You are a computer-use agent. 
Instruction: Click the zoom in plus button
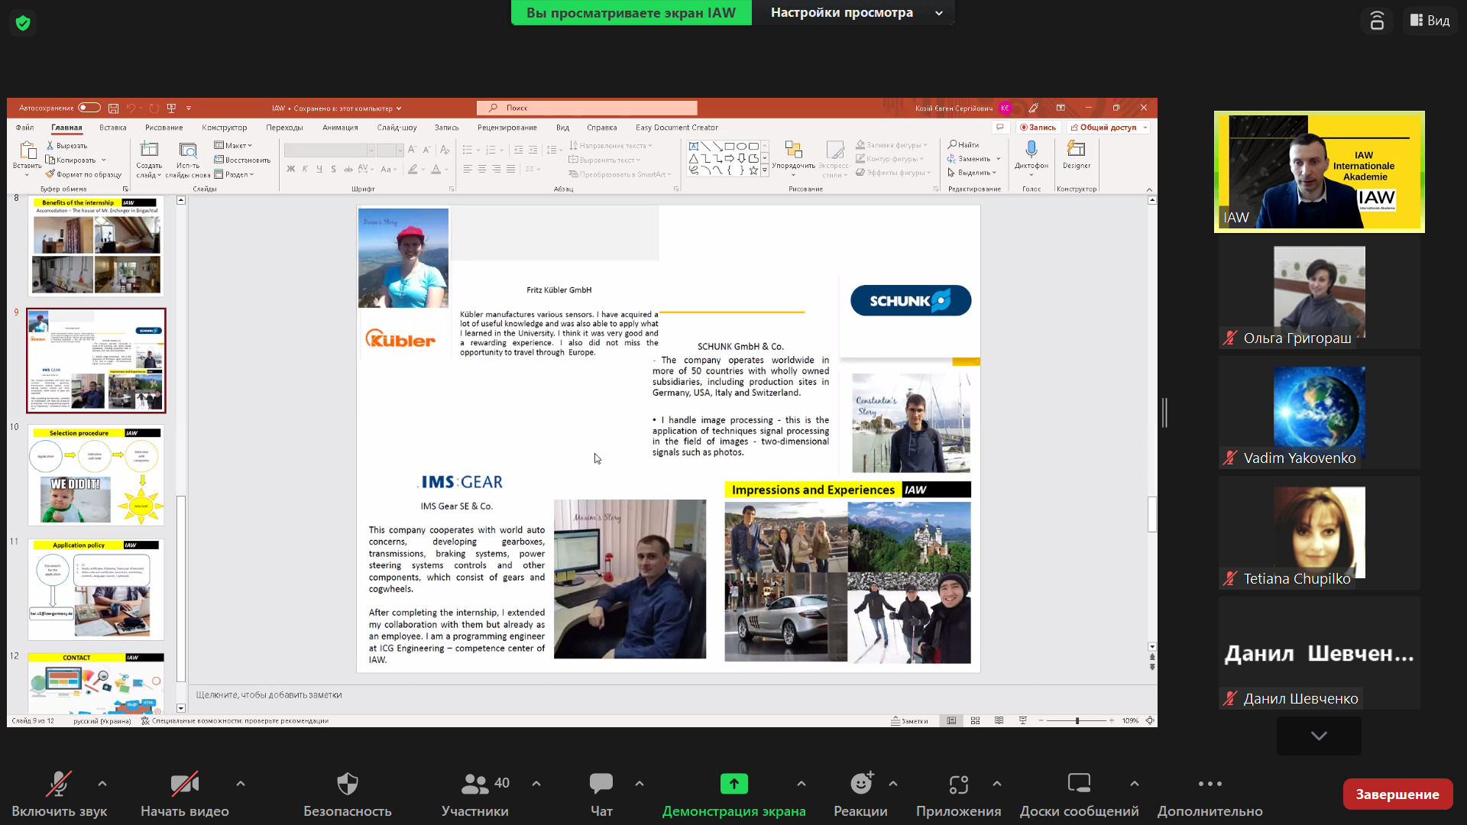tap(1112, 720)
